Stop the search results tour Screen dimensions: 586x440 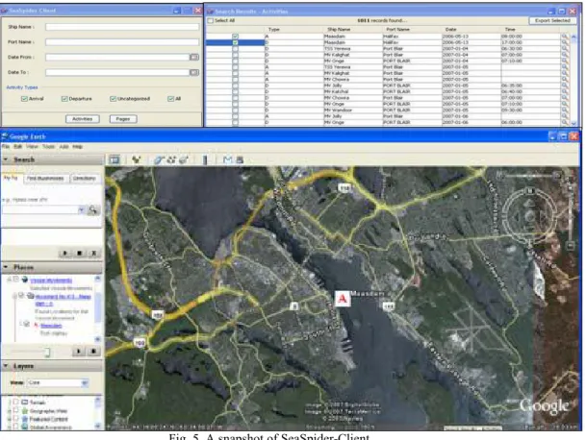[x=79, y=253]
